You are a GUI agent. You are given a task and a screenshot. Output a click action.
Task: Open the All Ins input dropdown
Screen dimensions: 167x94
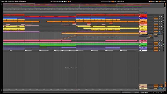point(150,33)
